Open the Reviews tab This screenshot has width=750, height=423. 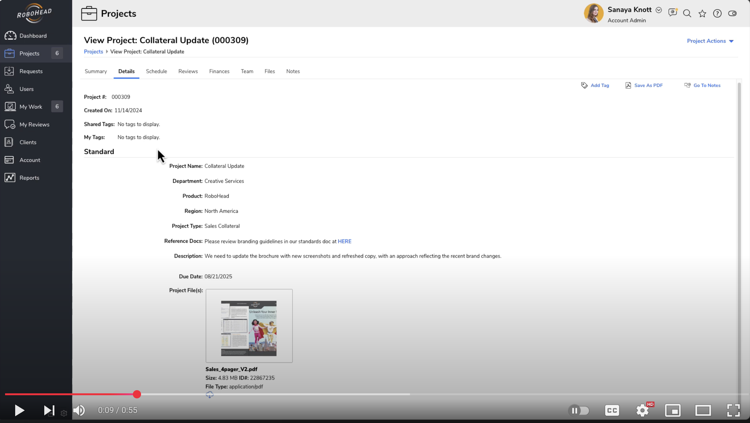tap(188, 71)
